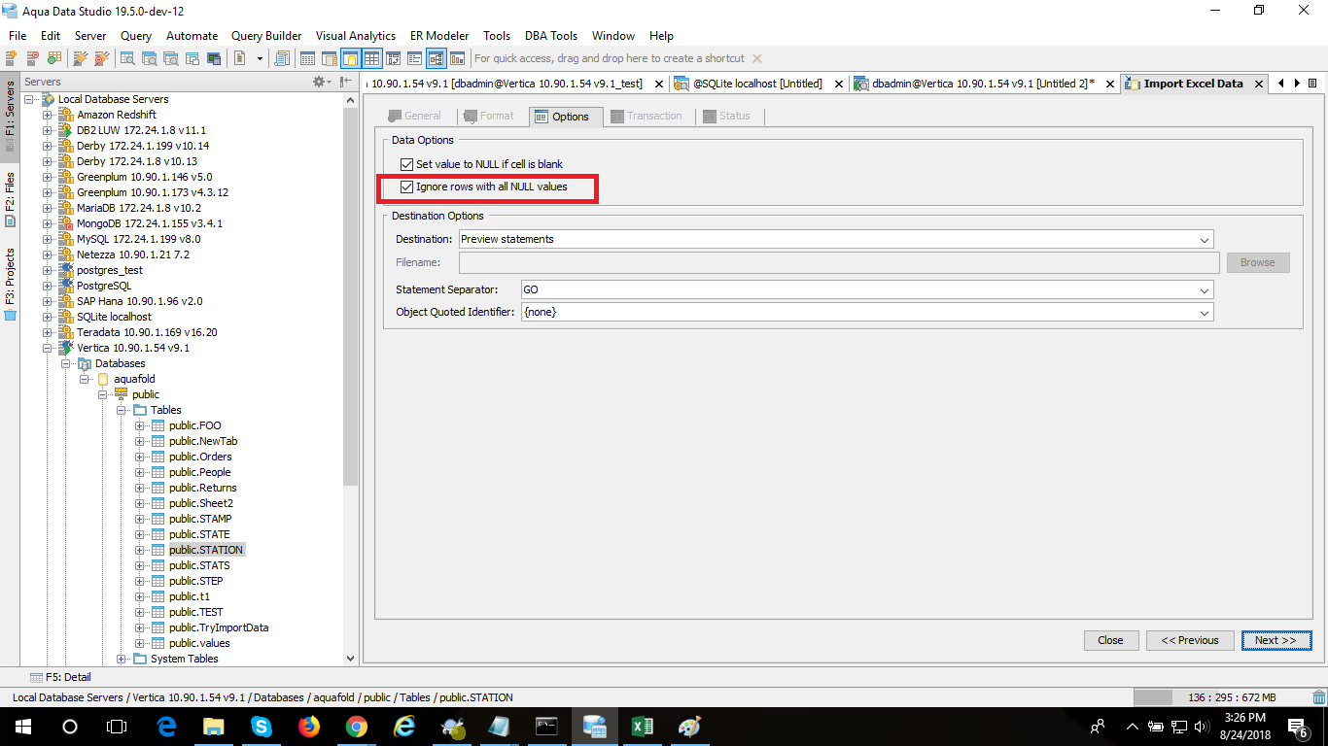Select the PostgreSQL server entry

[x=104, y=286]
